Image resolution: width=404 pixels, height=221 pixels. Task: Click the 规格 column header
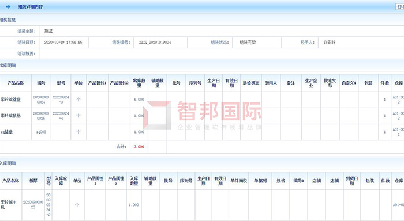[x=281, y=181]
